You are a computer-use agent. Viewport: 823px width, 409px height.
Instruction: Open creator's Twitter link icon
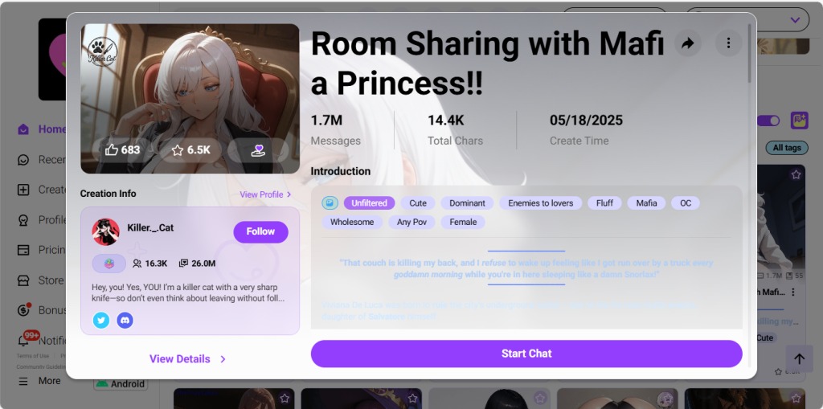tap(100, 320)
